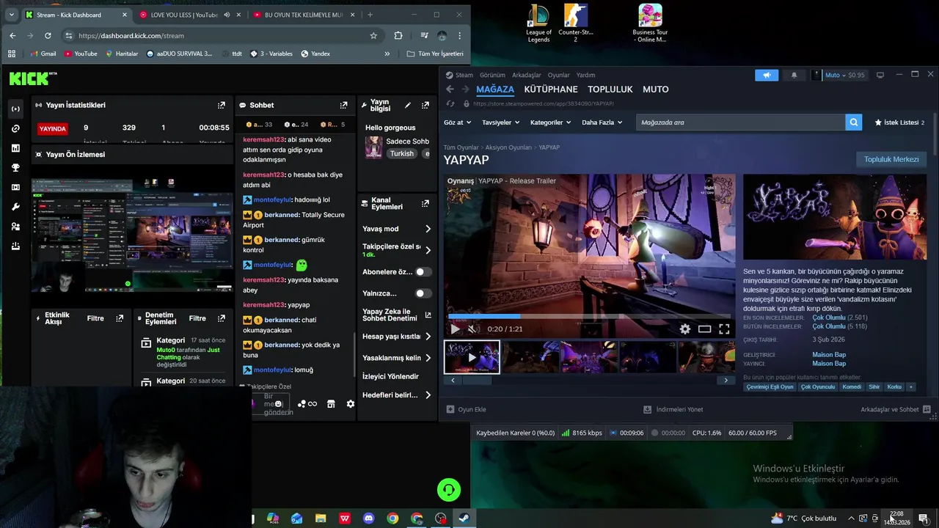Open Discord from the Windows taskbar
Image resolution: width=939 pixels, height=528 pixels.
tap(368, 518)
